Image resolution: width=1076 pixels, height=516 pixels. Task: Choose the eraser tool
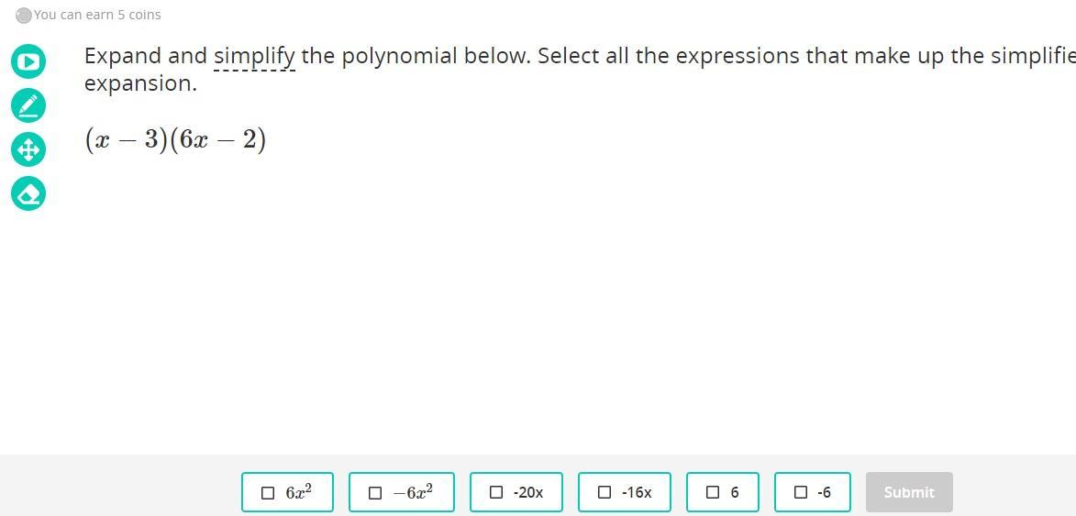coord(28,193)
